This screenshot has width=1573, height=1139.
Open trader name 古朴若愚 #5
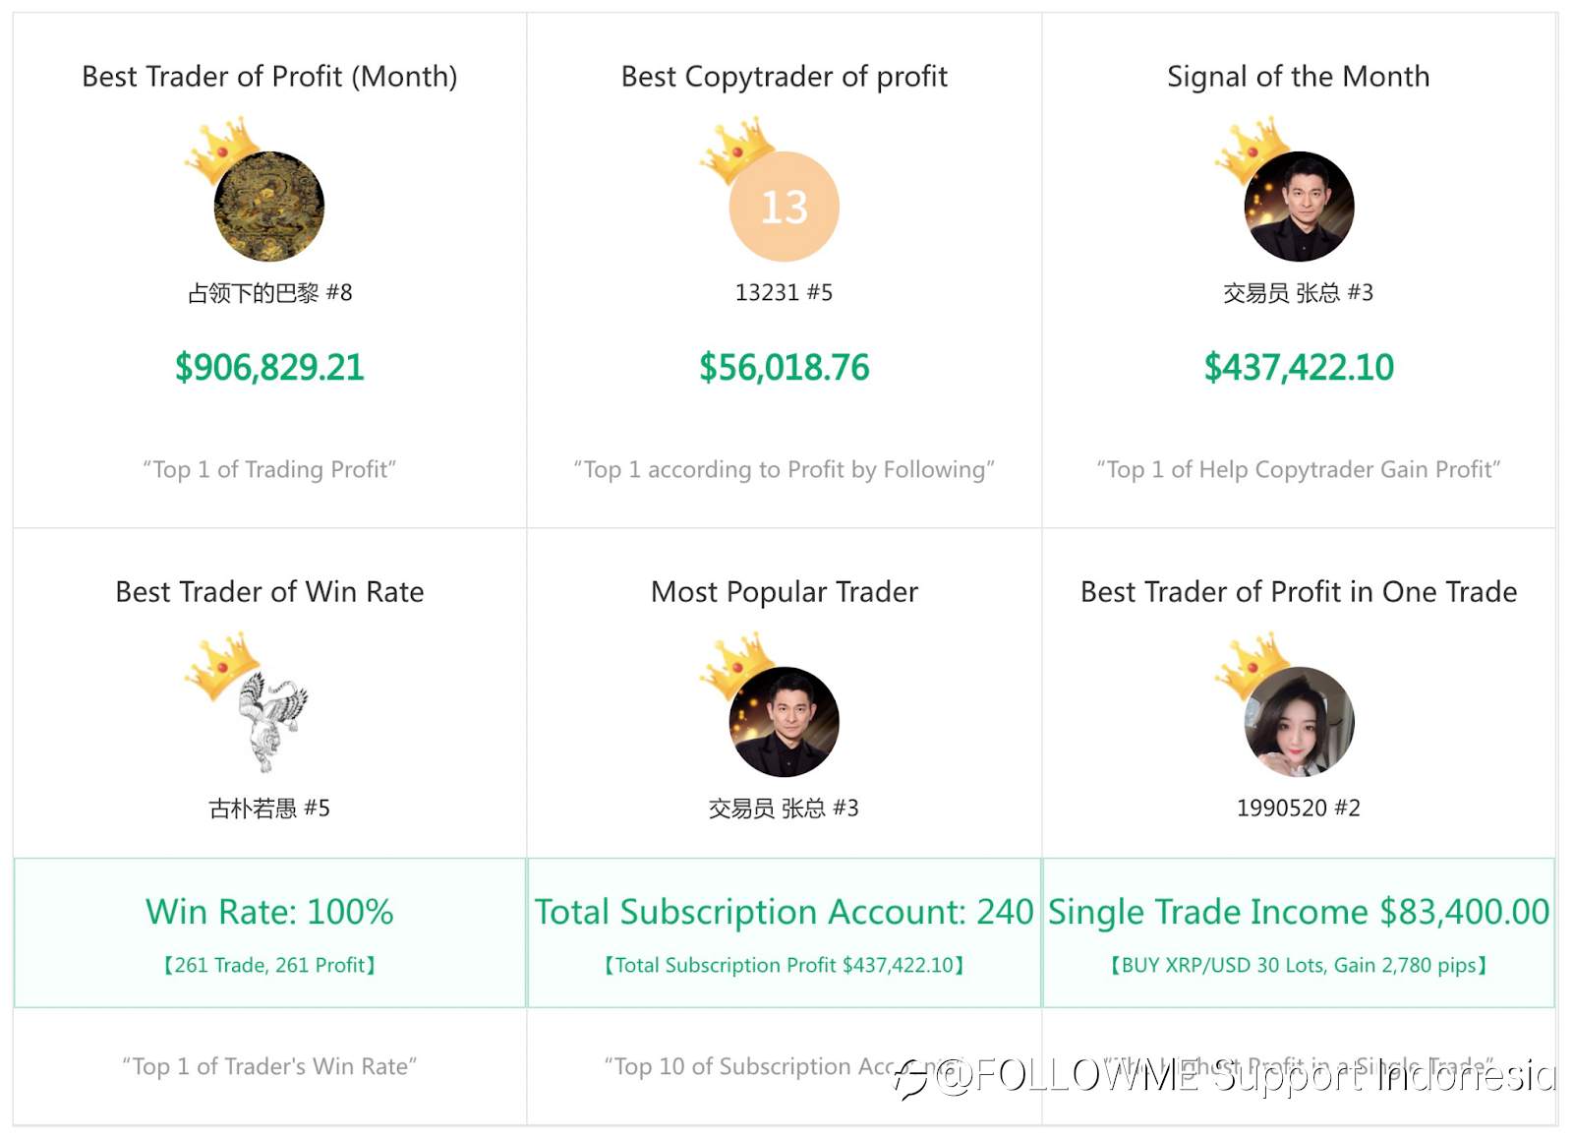tap(269, 808)
